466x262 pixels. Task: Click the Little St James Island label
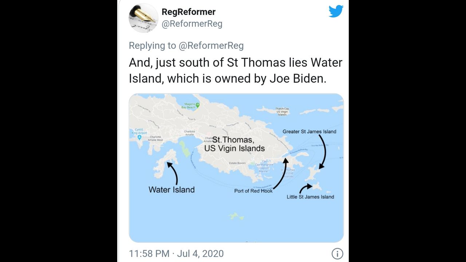click(x=310, y=197)
